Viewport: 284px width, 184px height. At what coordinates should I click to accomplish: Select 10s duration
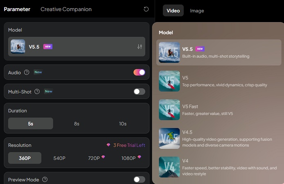[123, 123]
